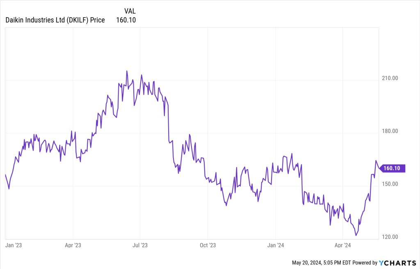
Task: Click the 210.00 y-axis label
Action: click(390, 78)
